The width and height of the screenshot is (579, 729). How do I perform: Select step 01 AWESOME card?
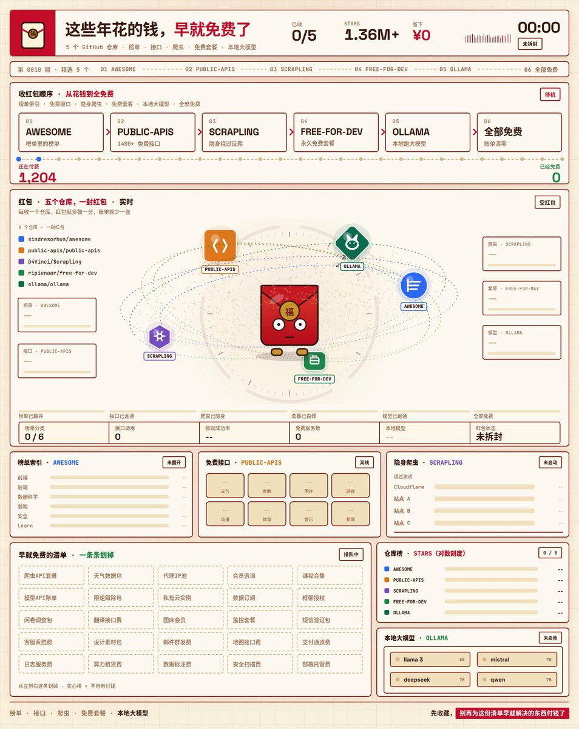pyautogui.click(x=61, y=132)
